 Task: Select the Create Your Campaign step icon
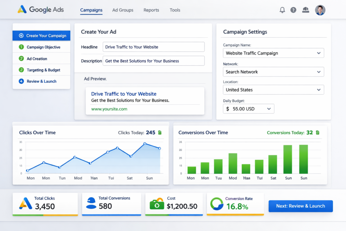coord(21,36)
